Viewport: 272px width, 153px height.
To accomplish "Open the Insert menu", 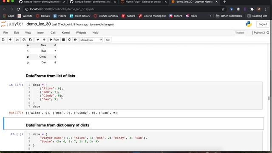I will point(41,33).
